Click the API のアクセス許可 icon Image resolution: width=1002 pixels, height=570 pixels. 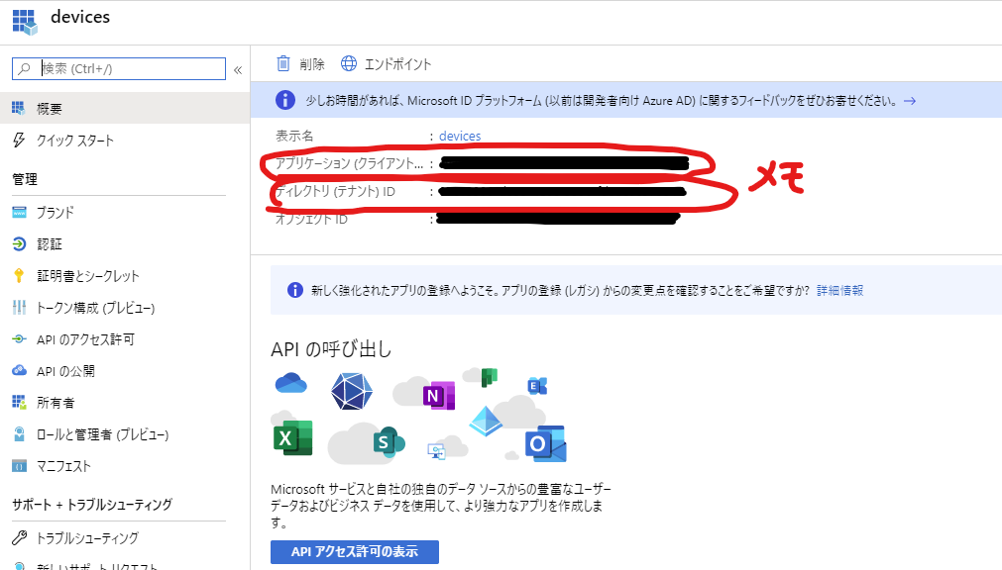point(19,339)
